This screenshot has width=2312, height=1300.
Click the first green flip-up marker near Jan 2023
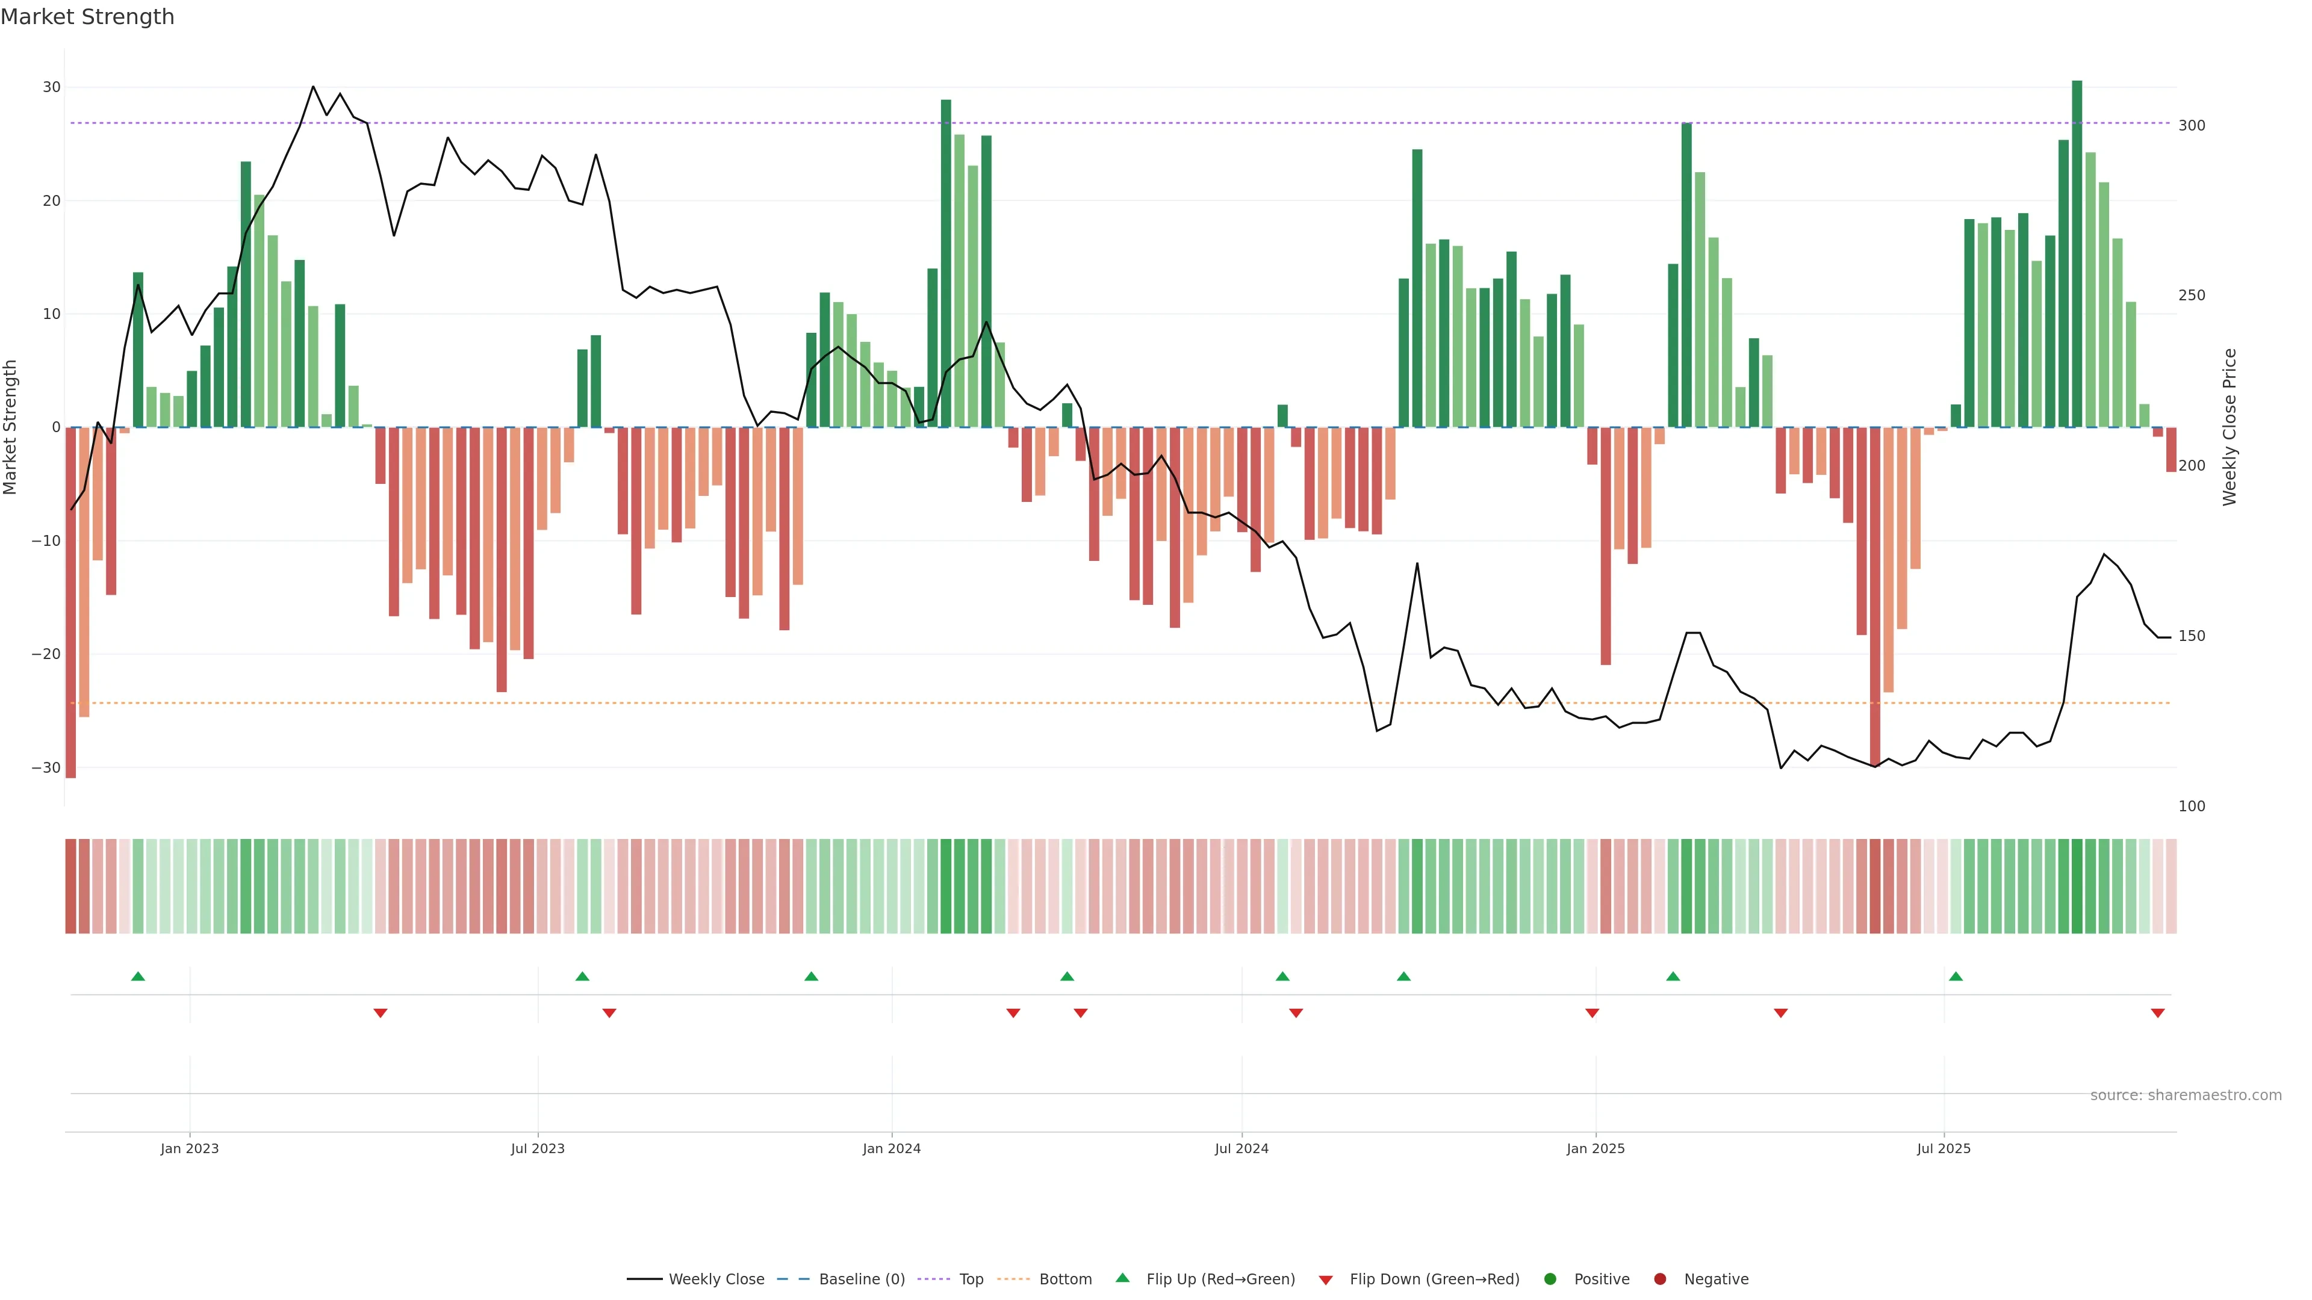[138, 976]
